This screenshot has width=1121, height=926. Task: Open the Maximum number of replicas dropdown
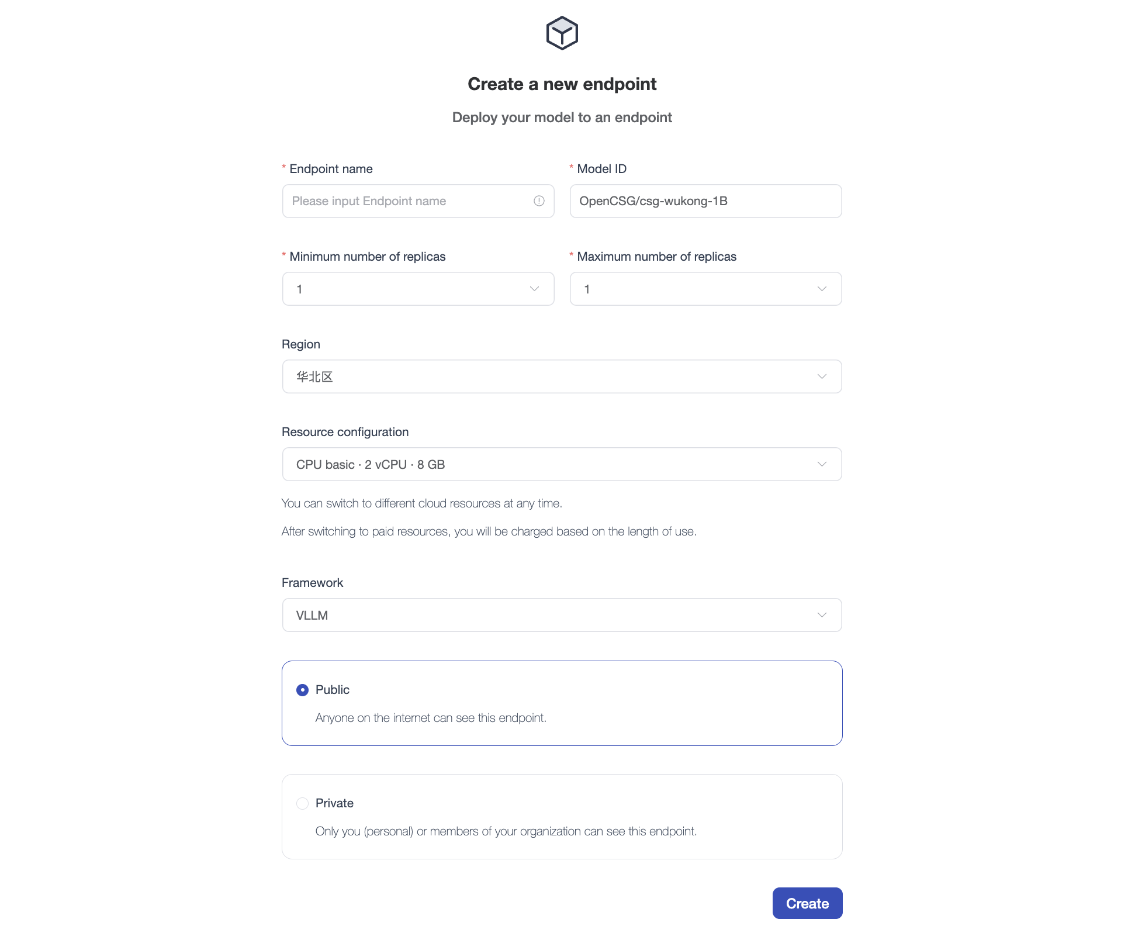tap(696, 289)
